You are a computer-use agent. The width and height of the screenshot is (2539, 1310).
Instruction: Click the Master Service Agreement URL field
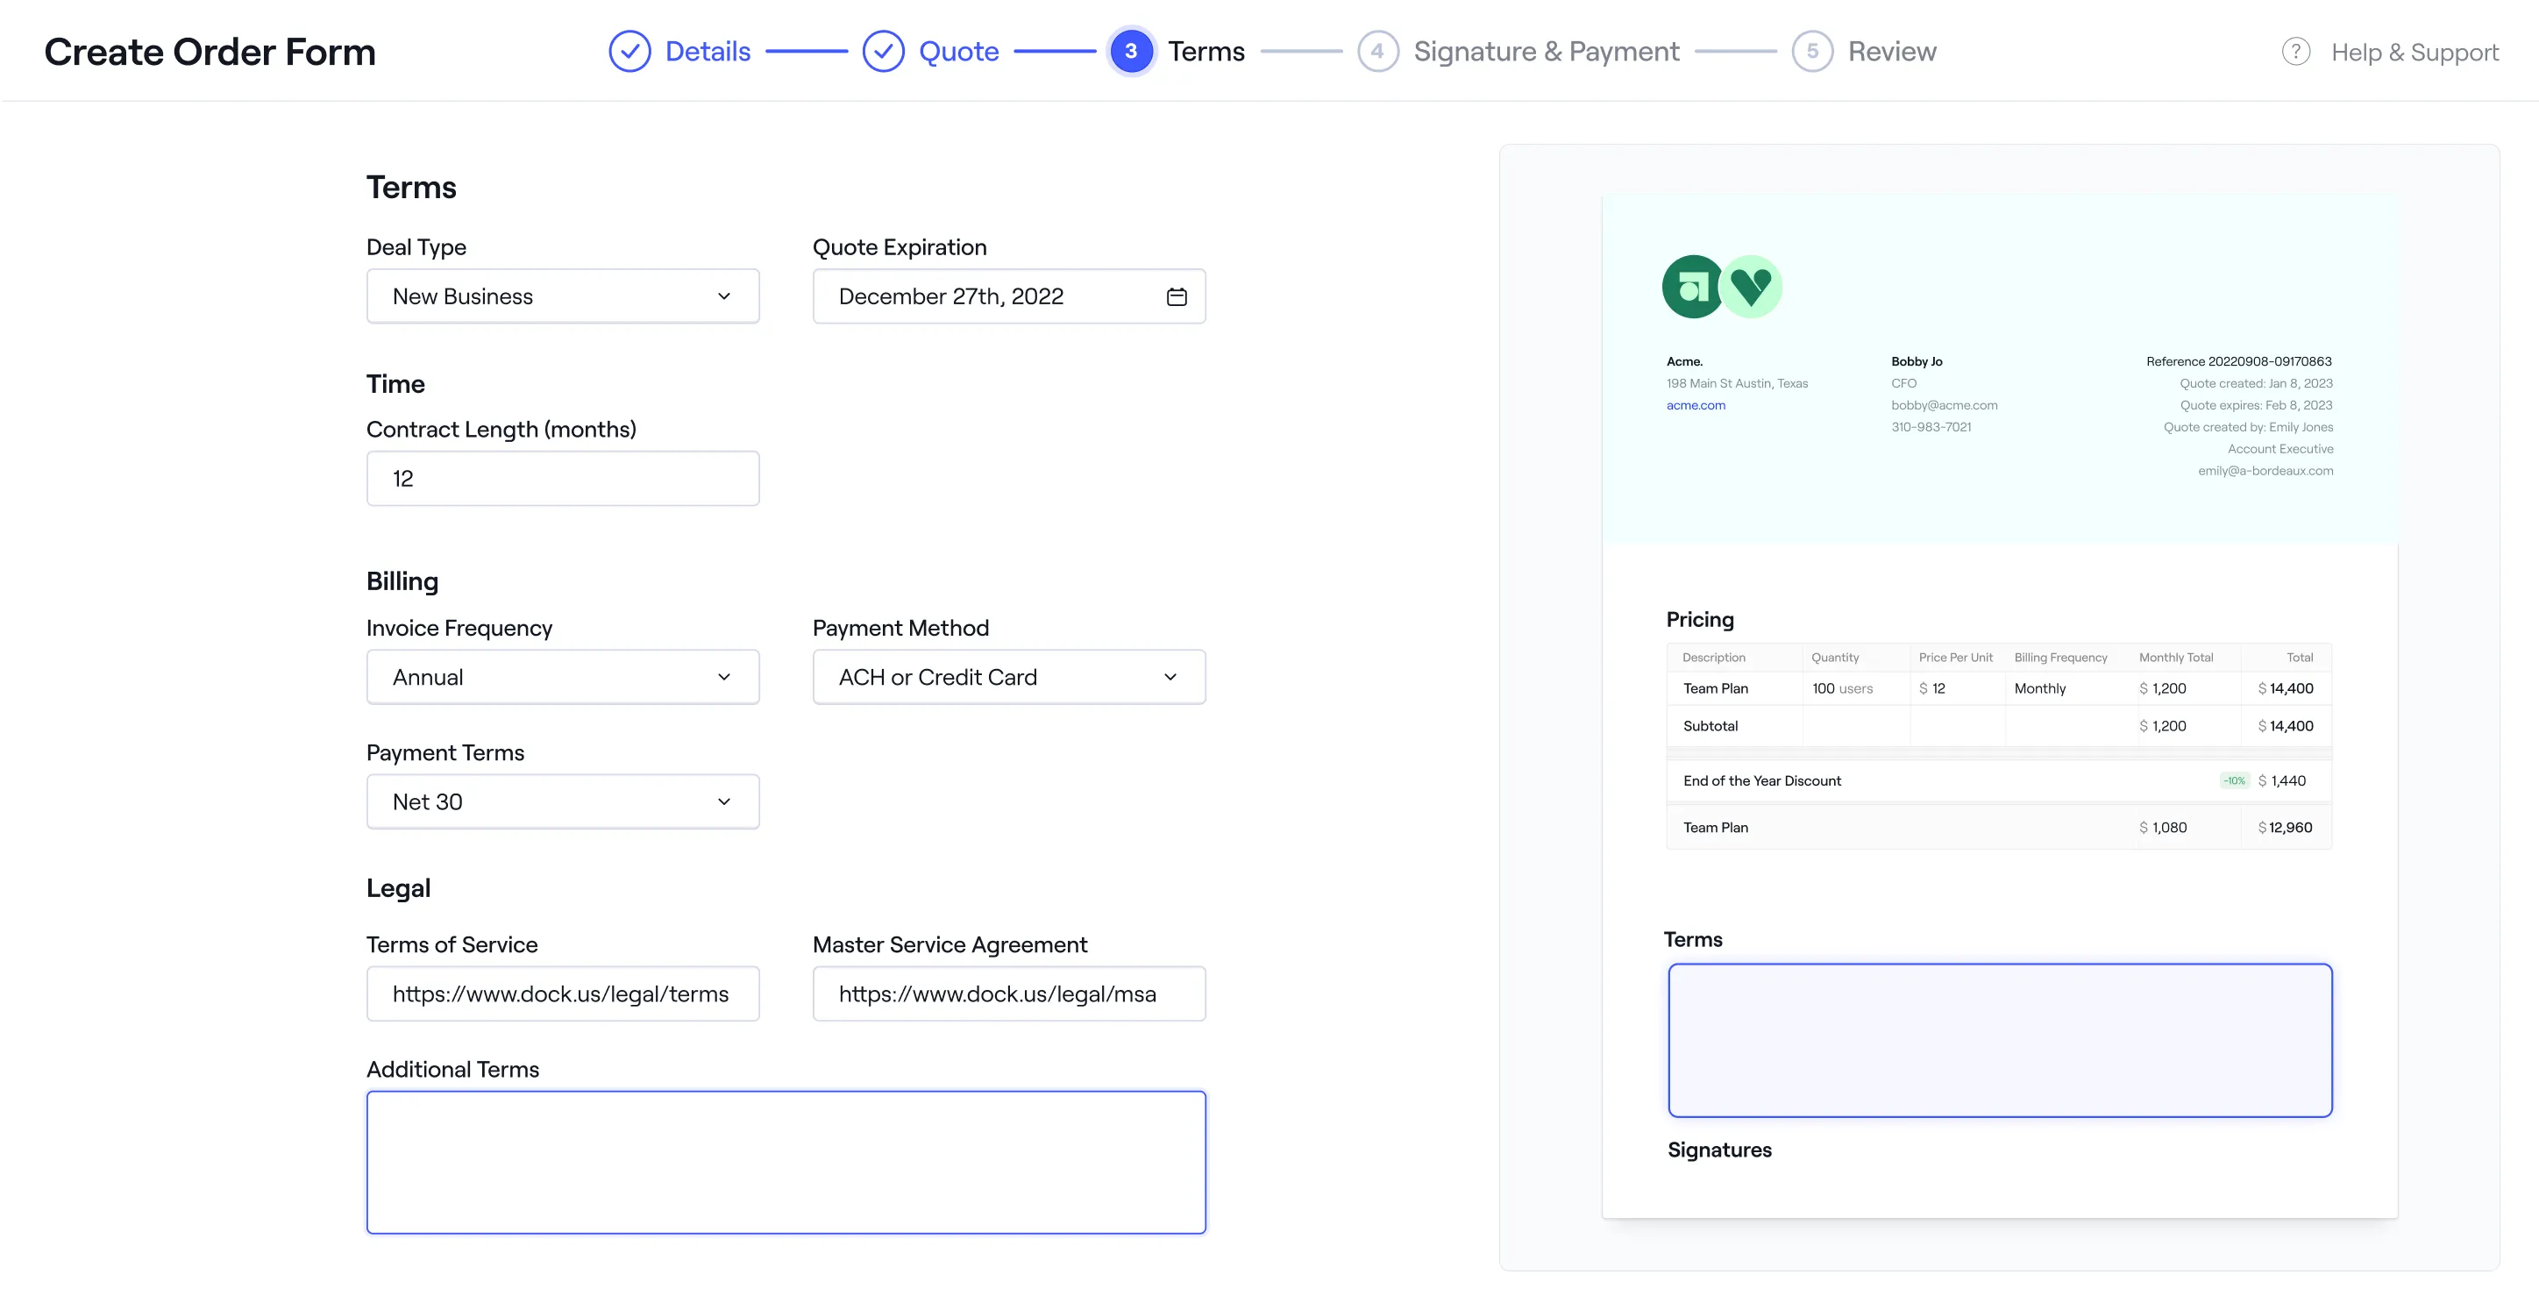tap(1008, 993)
